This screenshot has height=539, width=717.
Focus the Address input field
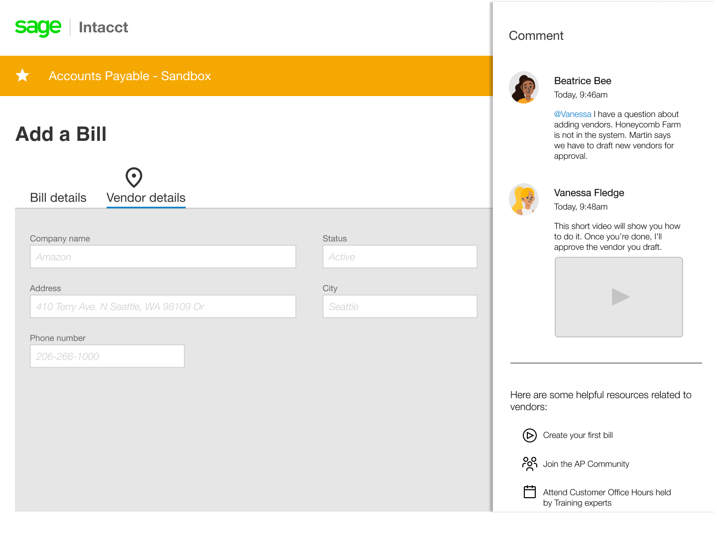[x=163, y=307]
